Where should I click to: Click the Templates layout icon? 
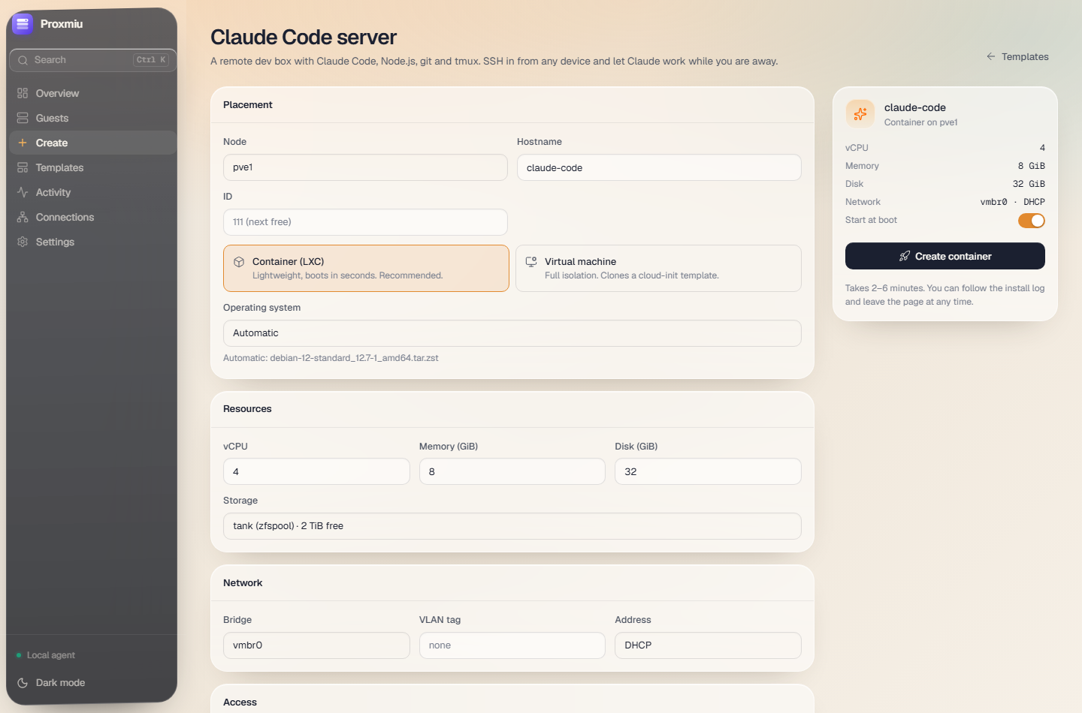[x=23, y=167]
